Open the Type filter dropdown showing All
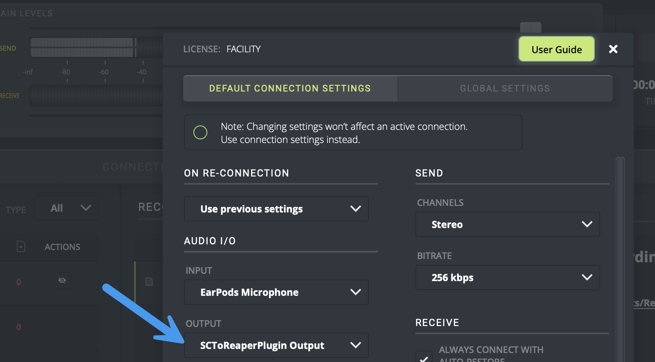 coord(67,208)
